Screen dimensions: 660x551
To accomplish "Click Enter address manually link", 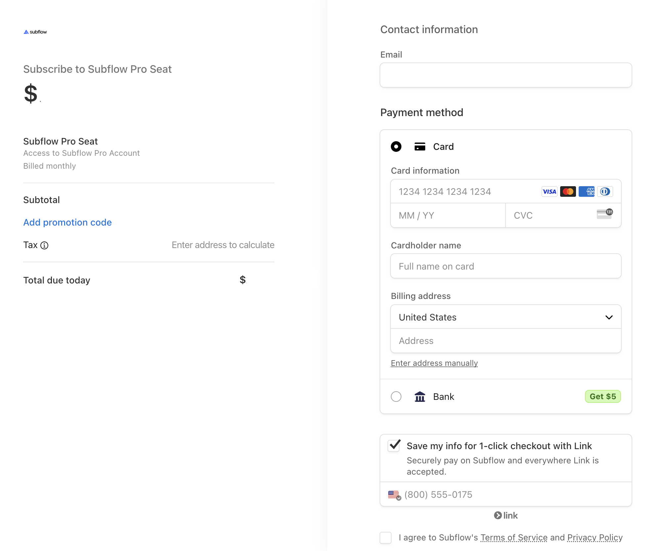I will click(434, 363).
